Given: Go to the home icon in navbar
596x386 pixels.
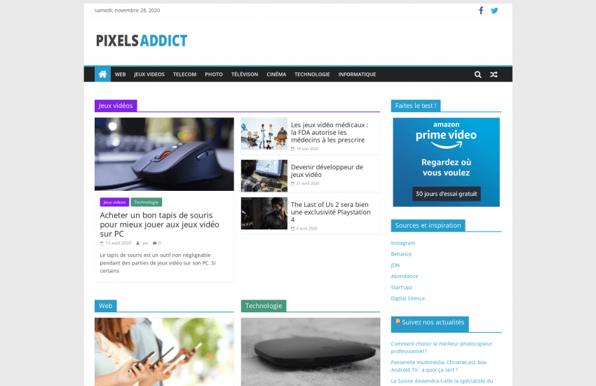Looking at the screenshot, I should [x=102, y=74].
